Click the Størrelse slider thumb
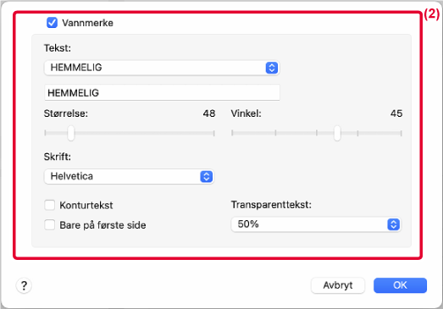This screenshot has width=443, height=309. coord(71,133)
